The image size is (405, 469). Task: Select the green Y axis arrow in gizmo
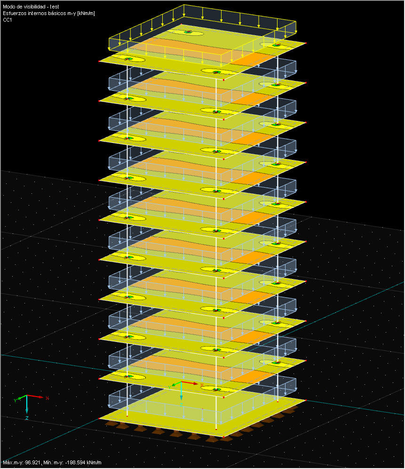click(x=20, y=398)
